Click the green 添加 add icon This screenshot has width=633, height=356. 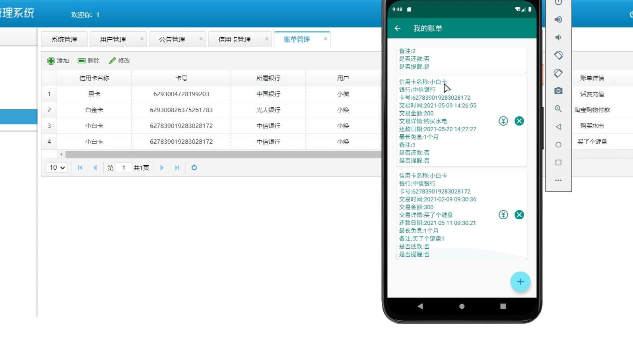(x=51, y=61)
